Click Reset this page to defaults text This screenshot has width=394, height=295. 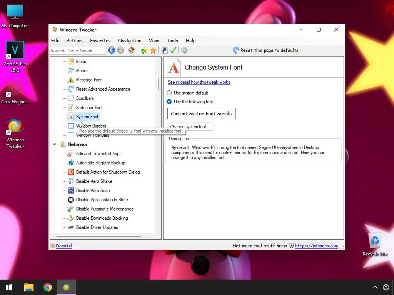269,50
